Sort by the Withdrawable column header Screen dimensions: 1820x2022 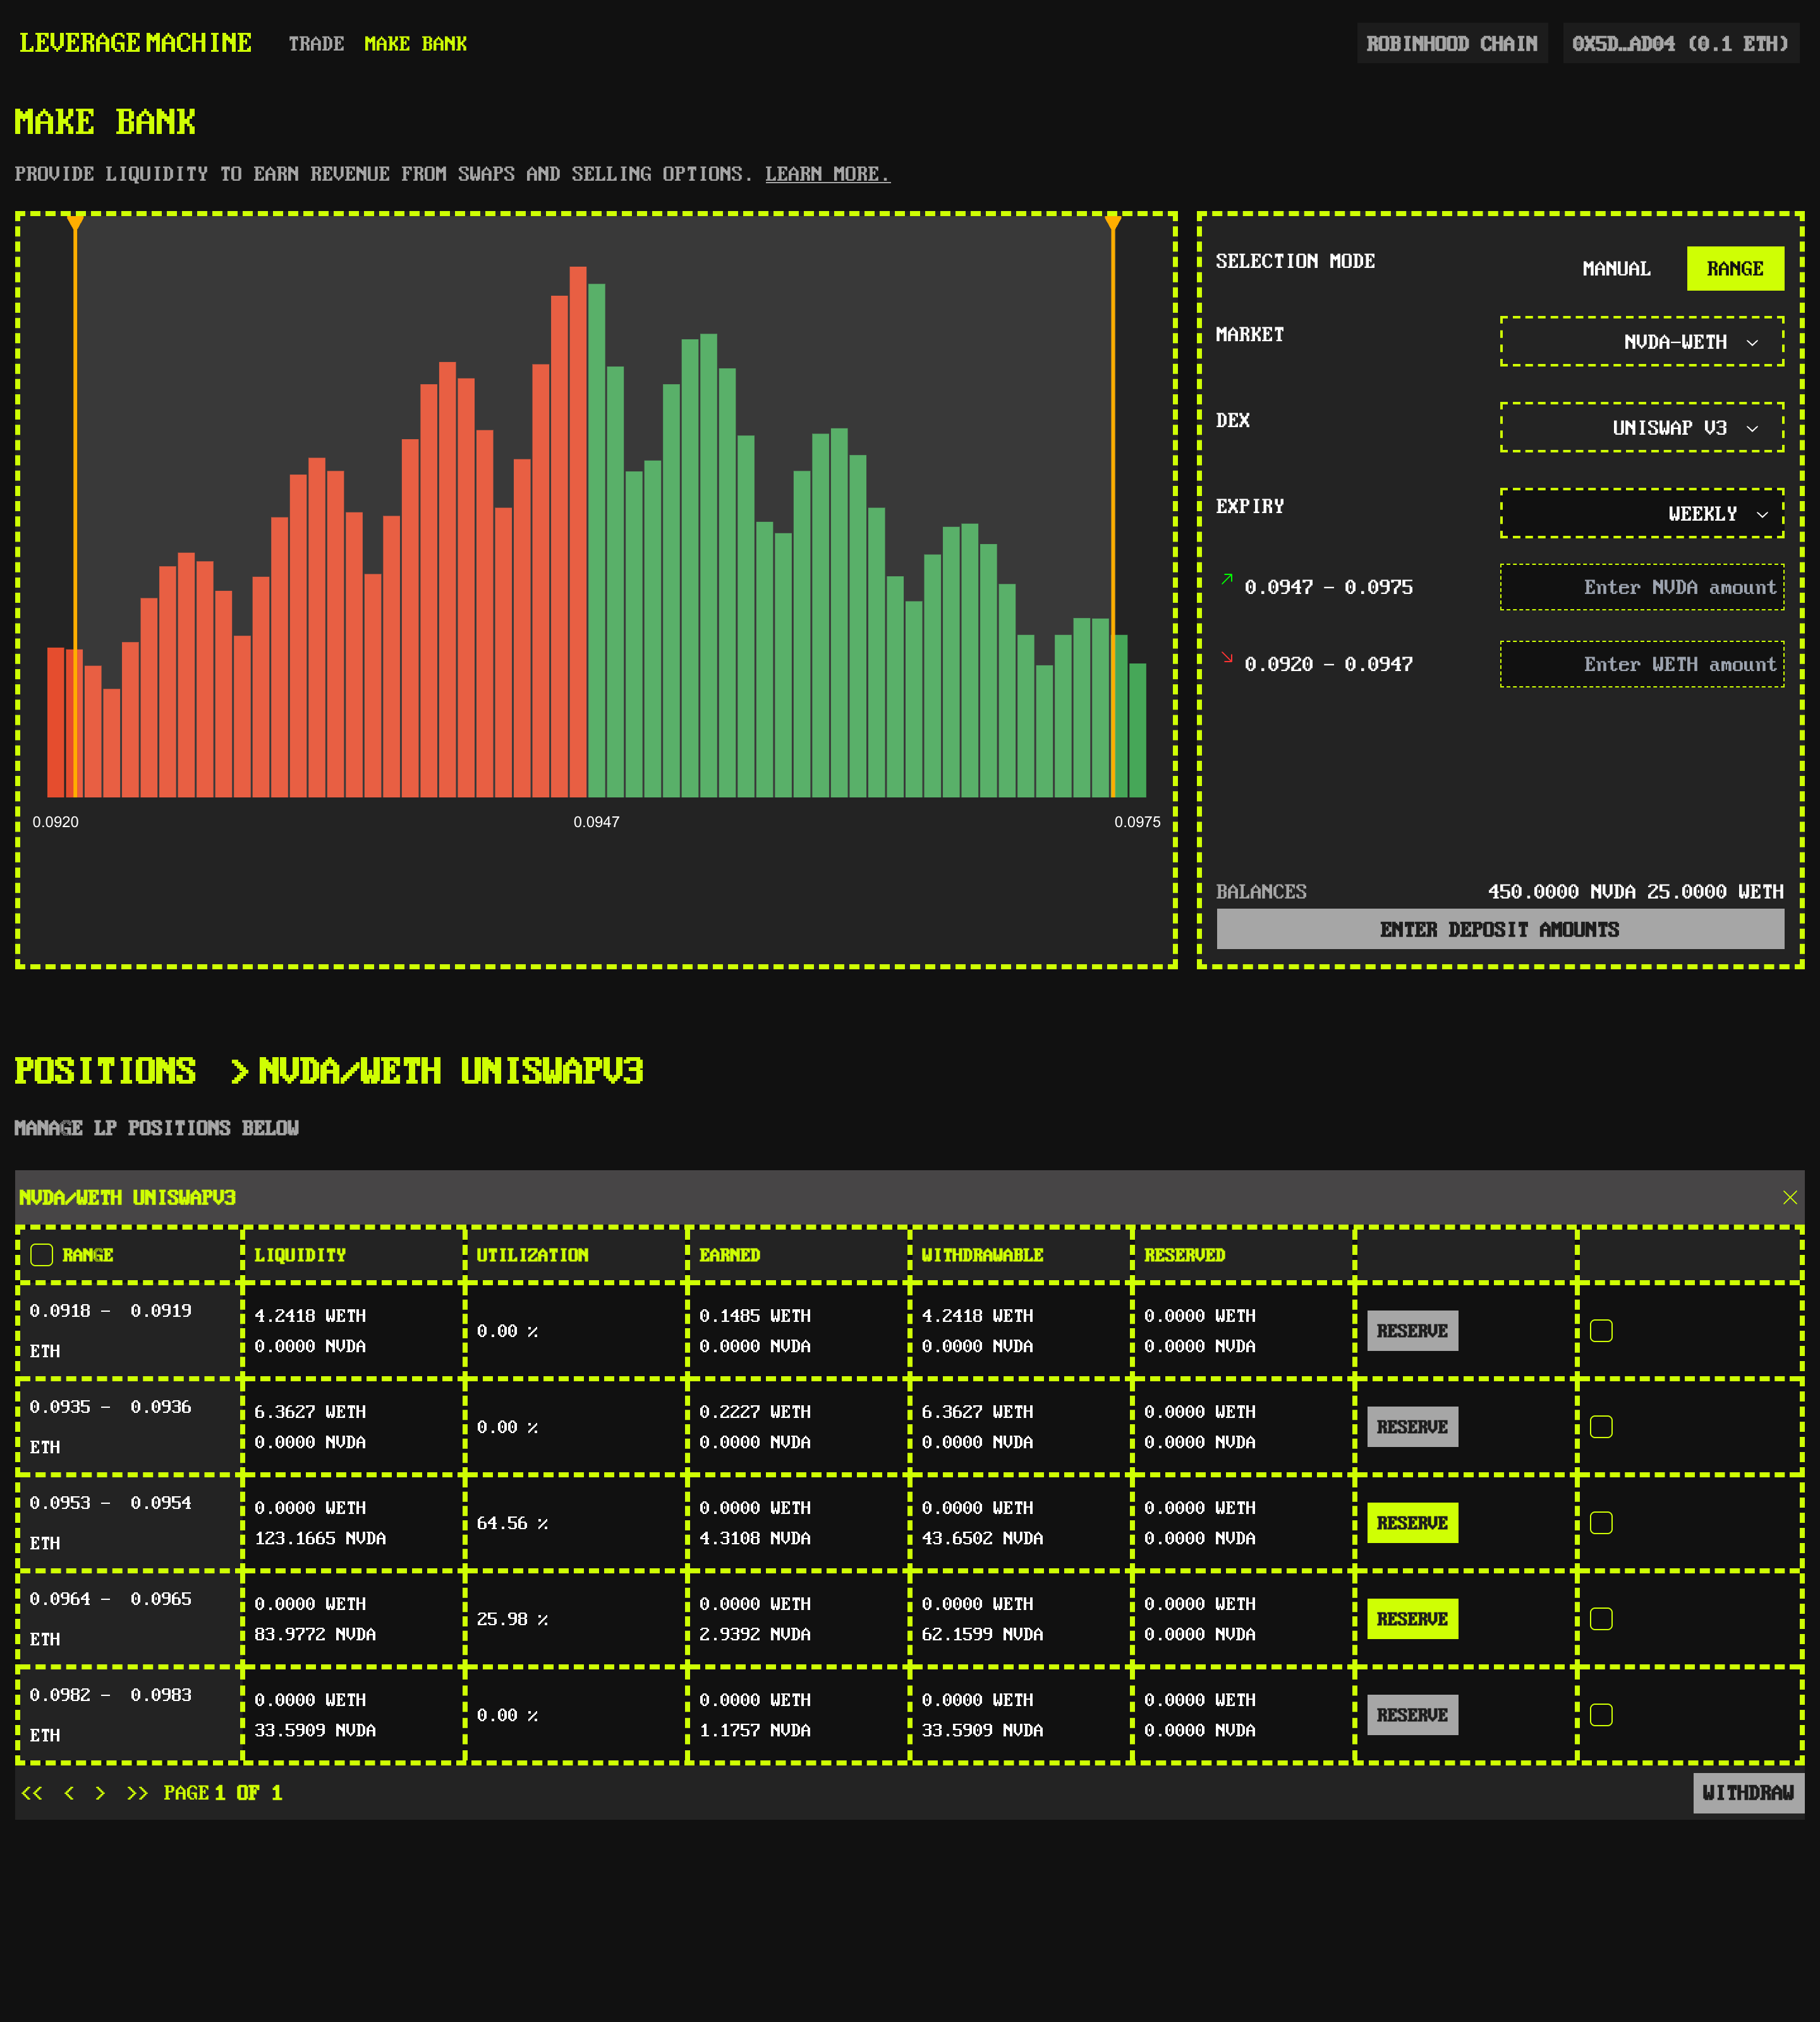[982, 1255]
